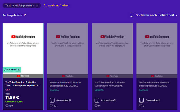Expand the chevron arrow next to Beliebtheit
180x112 pixels.
pos(176,15)
